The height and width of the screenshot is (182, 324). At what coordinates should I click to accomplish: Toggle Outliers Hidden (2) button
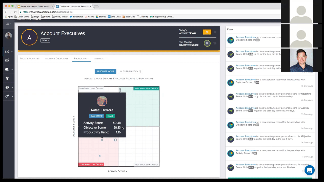pos(130,71)
